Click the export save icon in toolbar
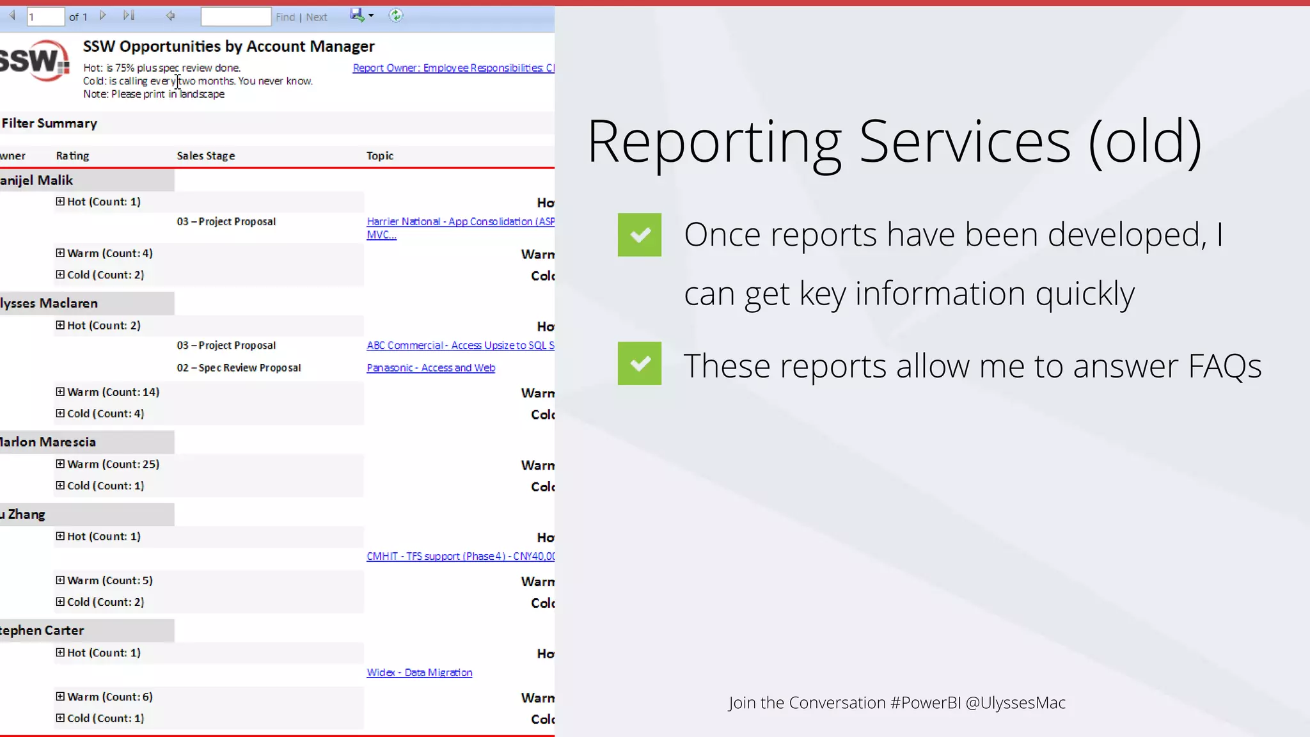The height and width of the screenshot is (737, 1310). [x=357, y=15]
